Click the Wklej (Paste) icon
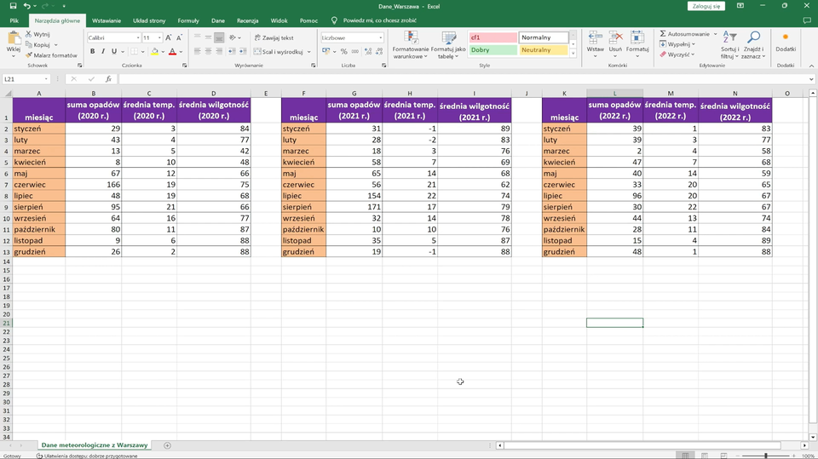Screen dimensions: 818x459 (13, 39)
